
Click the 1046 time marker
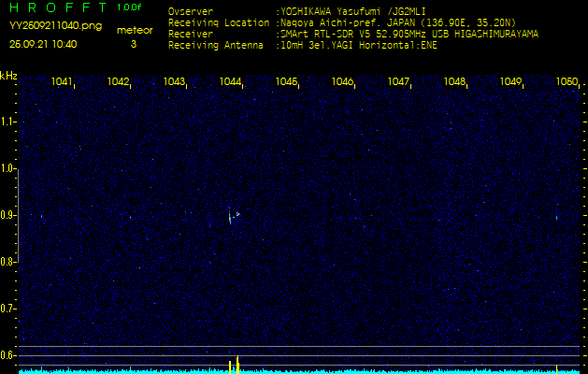click(343, 82)
